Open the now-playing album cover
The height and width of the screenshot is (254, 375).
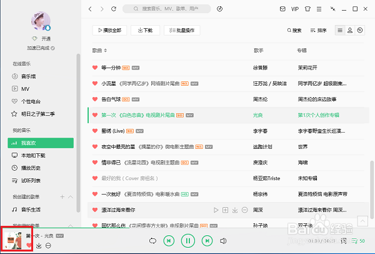click(x=13, y=240)
